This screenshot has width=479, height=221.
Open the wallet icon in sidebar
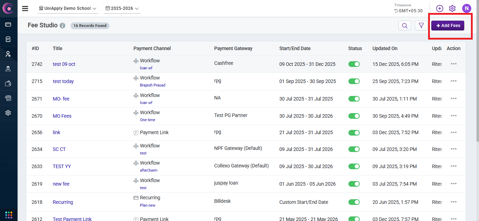(8, 83)
